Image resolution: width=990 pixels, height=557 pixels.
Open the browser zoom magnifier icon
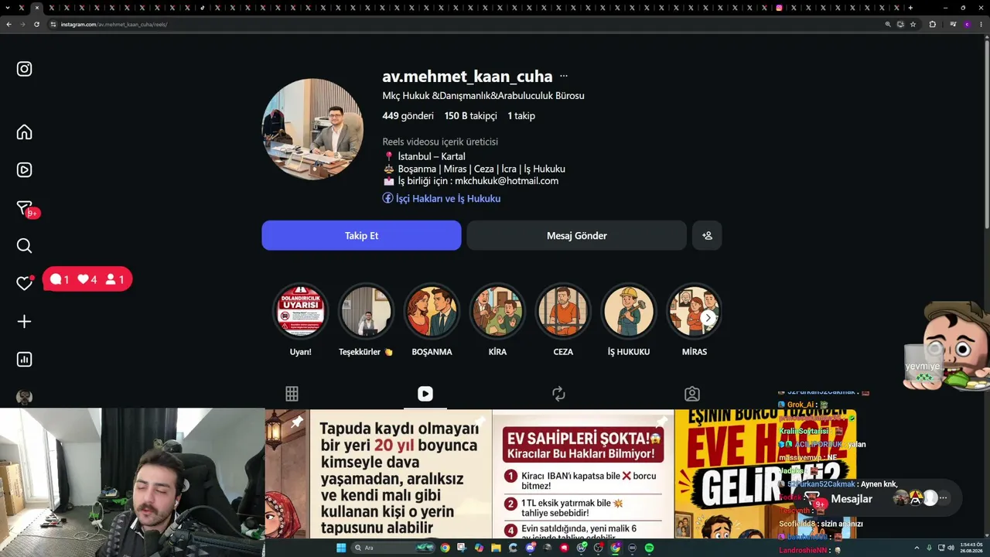point(888,24)
